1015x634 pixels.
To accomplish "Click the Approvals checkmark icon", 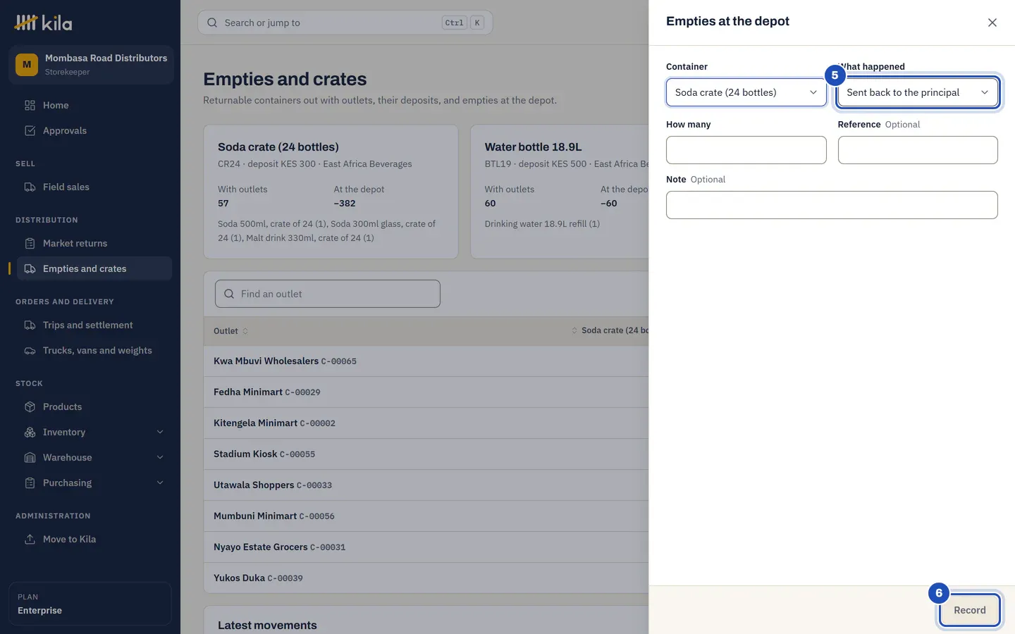I will click(x=30, y=130).
